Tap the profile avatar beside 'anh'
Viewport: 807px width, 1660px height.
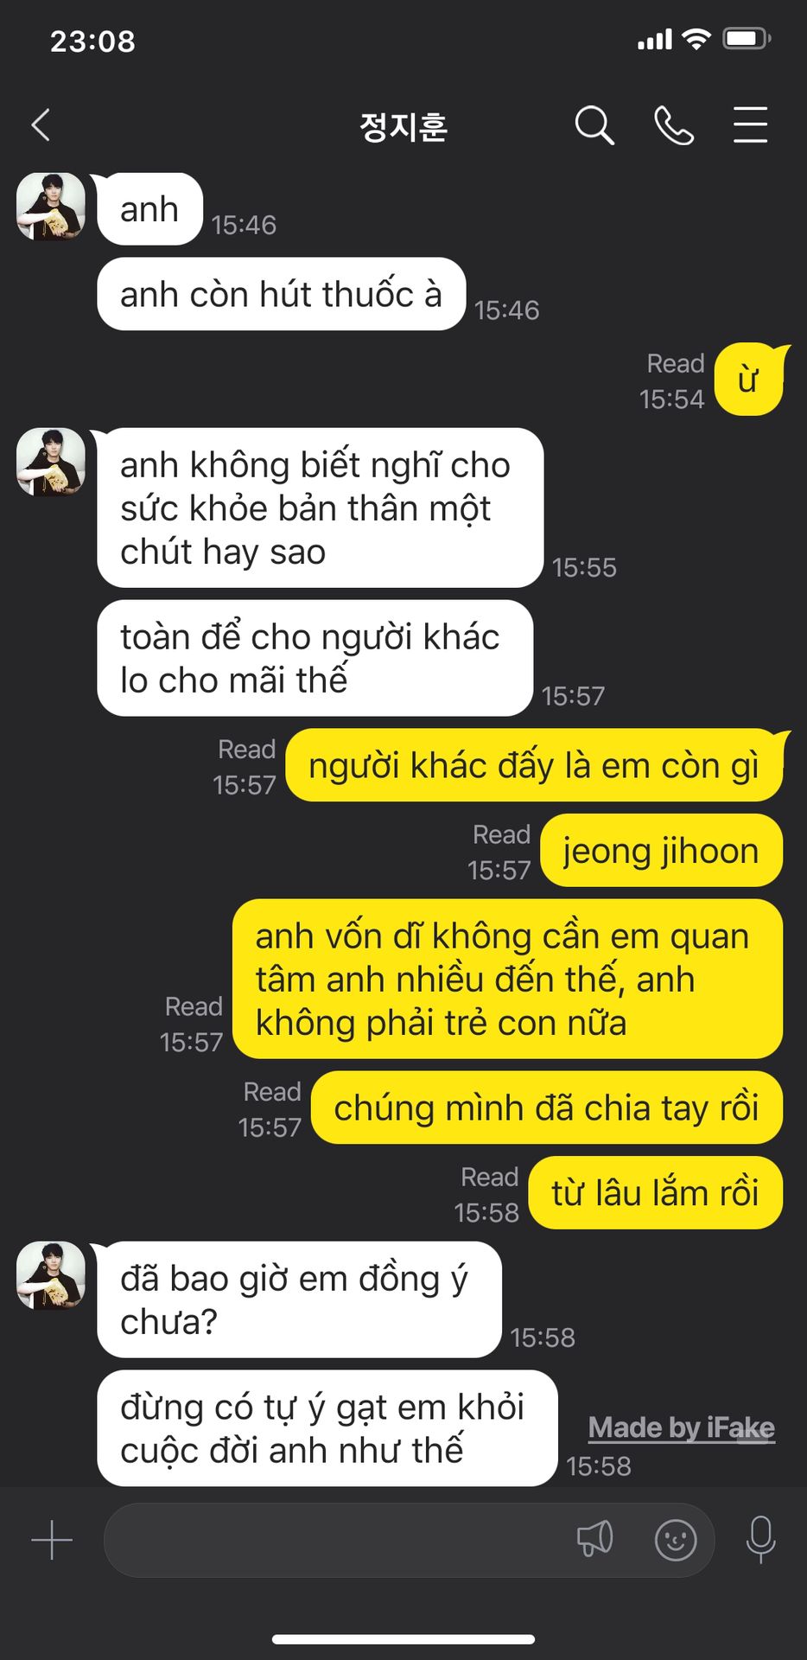point(51,207)
